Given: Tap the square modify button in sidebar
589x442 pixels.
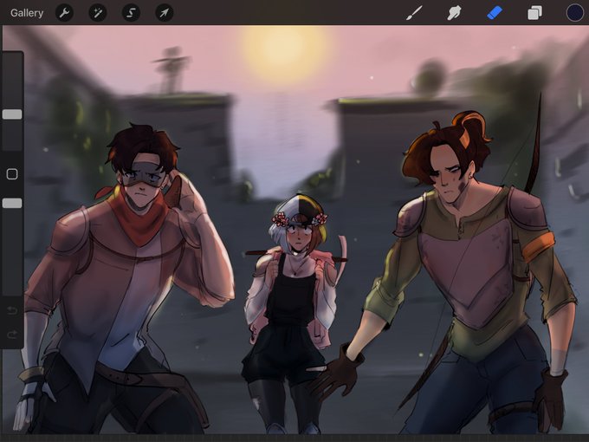Looking at the screenshot, I should click(x=12, y=174).
